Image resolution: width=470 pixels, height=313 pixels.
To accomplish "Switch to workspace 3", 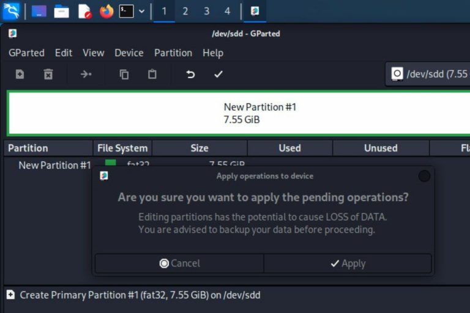I will tap(206, 12).
